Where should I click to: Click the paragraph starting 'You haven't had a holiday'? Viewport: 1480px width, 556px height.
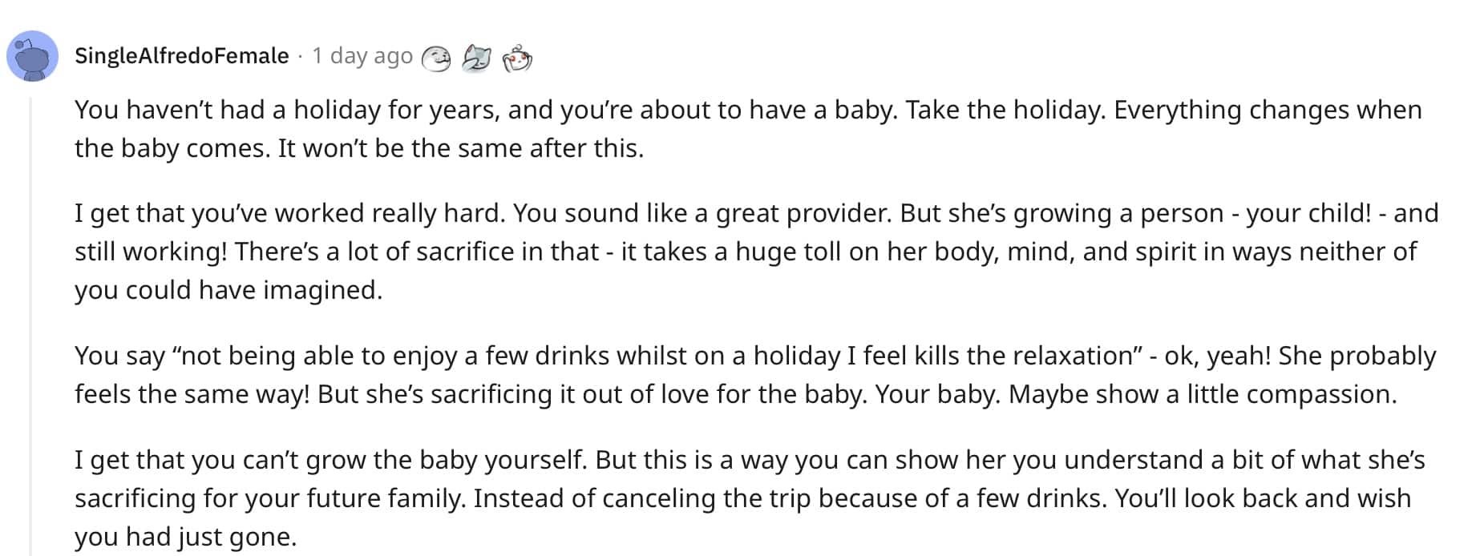click(x=748, y=129)
